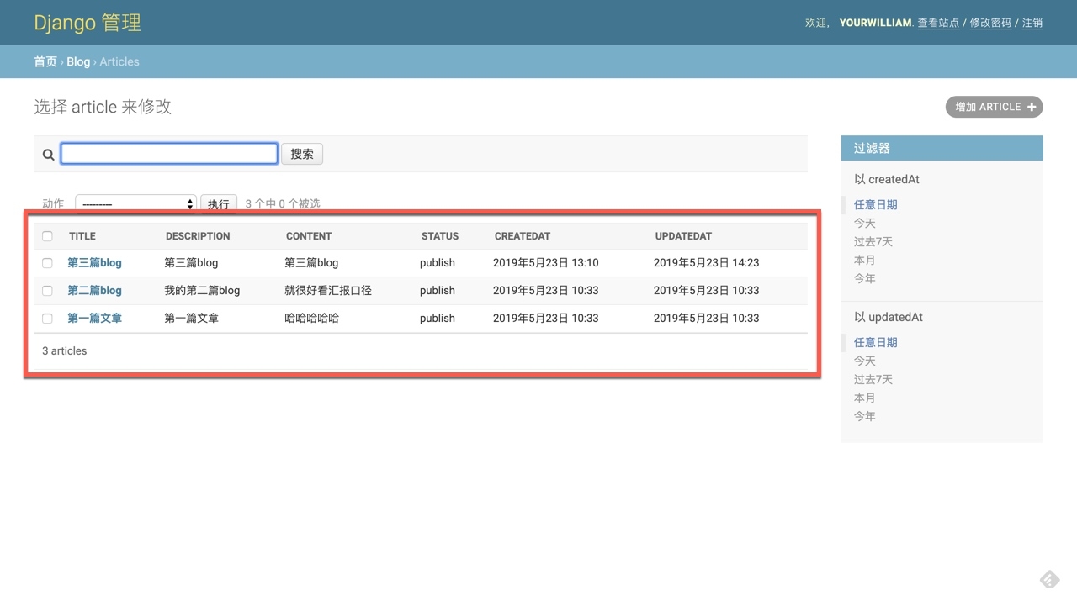Click the 注销 logout link
Screen dimensions: 1077x606
[x=1032, y=23]
